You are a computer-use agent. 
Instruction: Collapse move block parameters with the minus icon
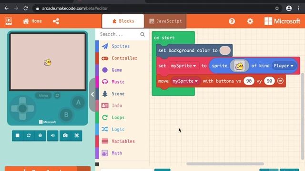(x=280, y=81)
